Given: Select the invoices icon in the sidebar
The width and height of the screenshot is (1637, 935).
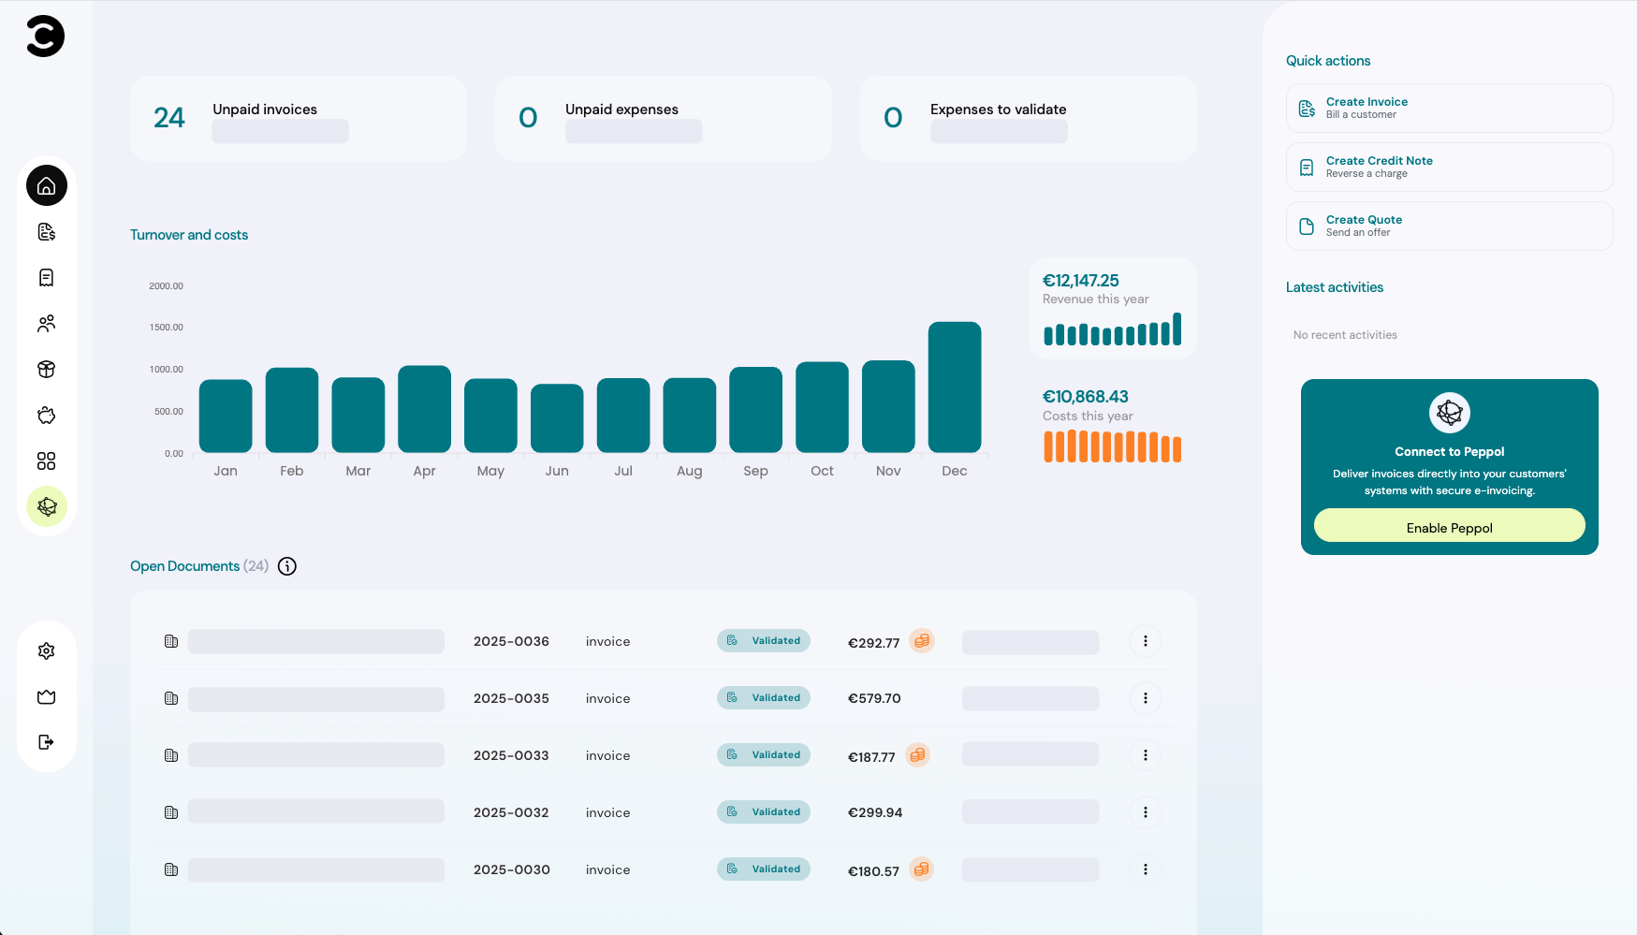Looking at the screenshot, I should pos(46,231).
